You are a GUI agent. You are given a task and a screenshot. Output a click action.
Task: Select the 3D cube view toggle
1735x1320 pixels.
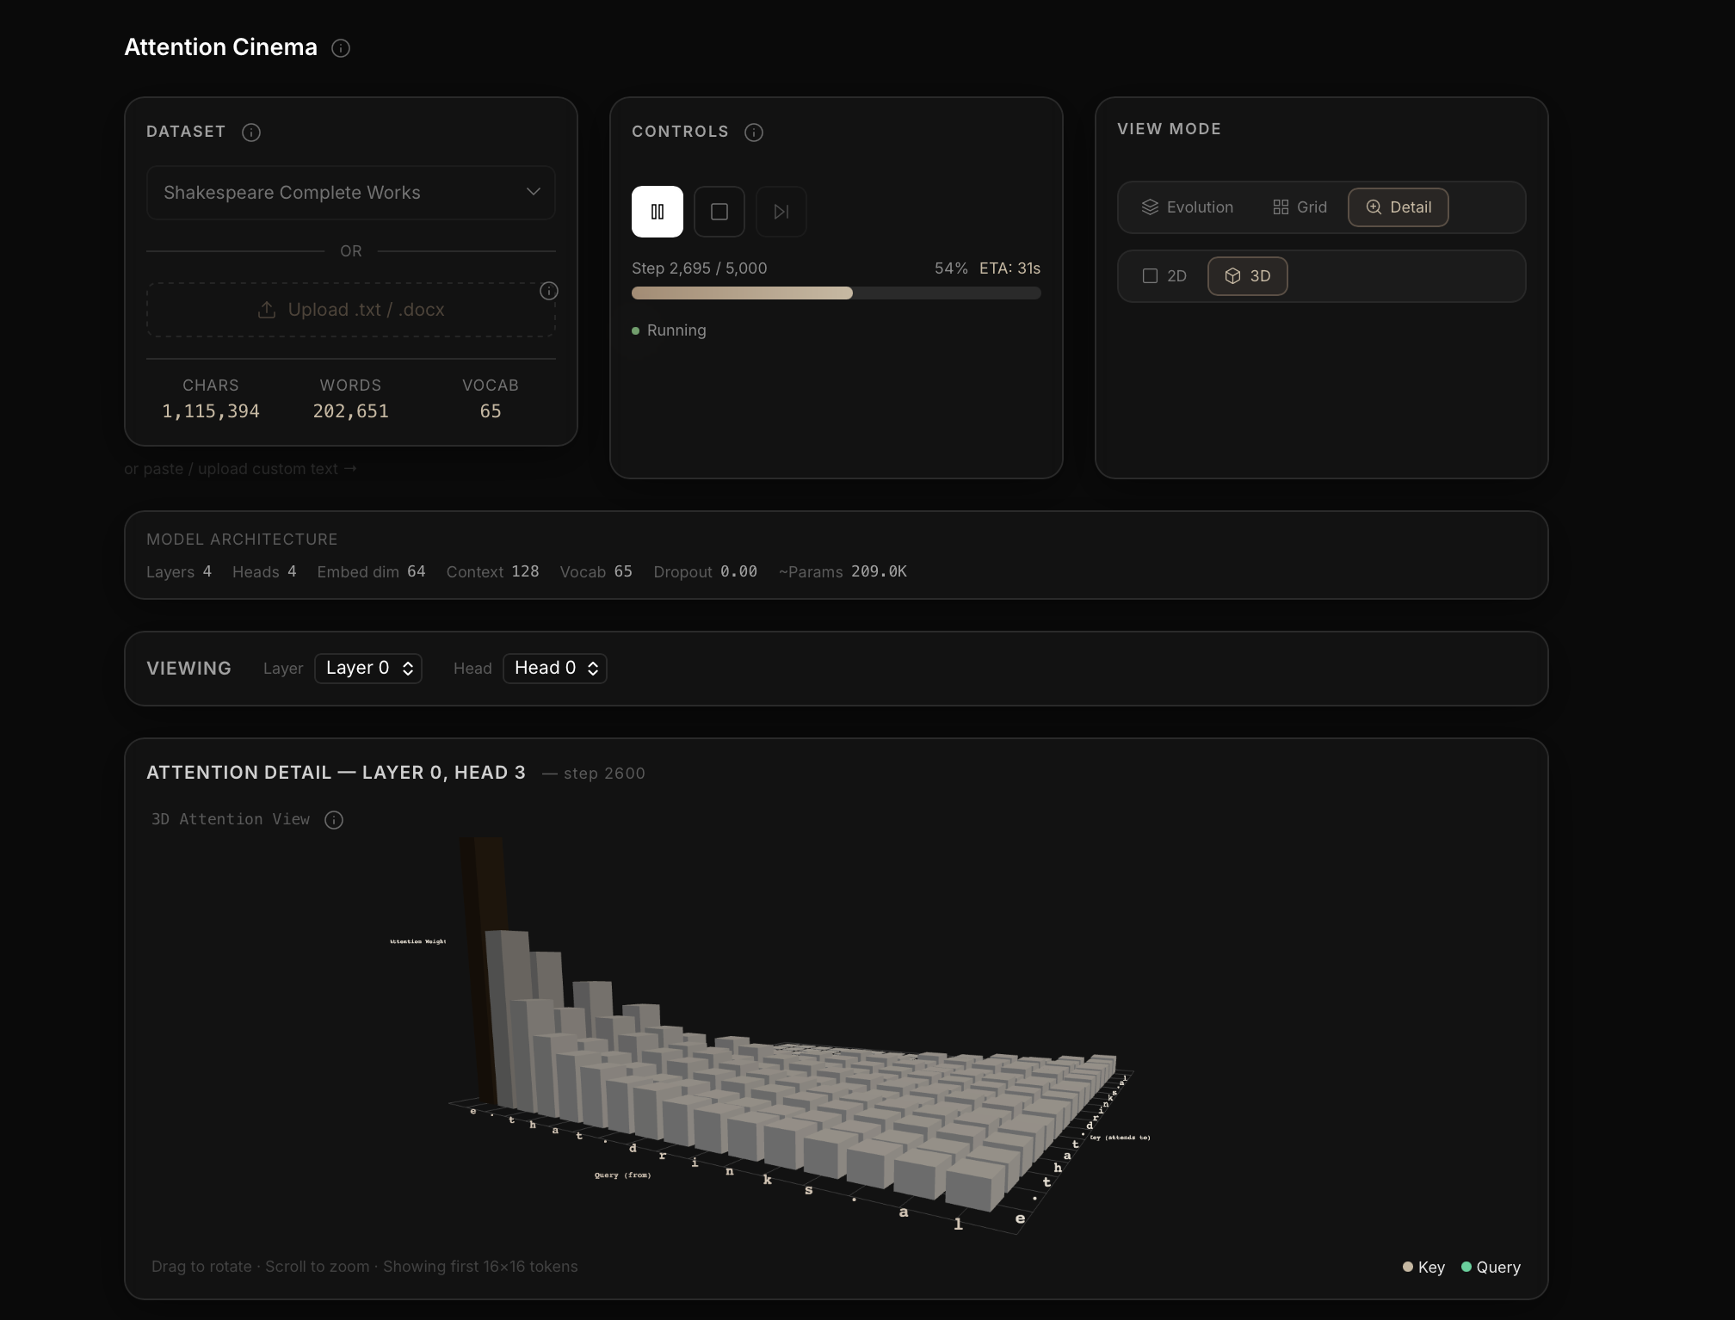(x=1247, y=276)
